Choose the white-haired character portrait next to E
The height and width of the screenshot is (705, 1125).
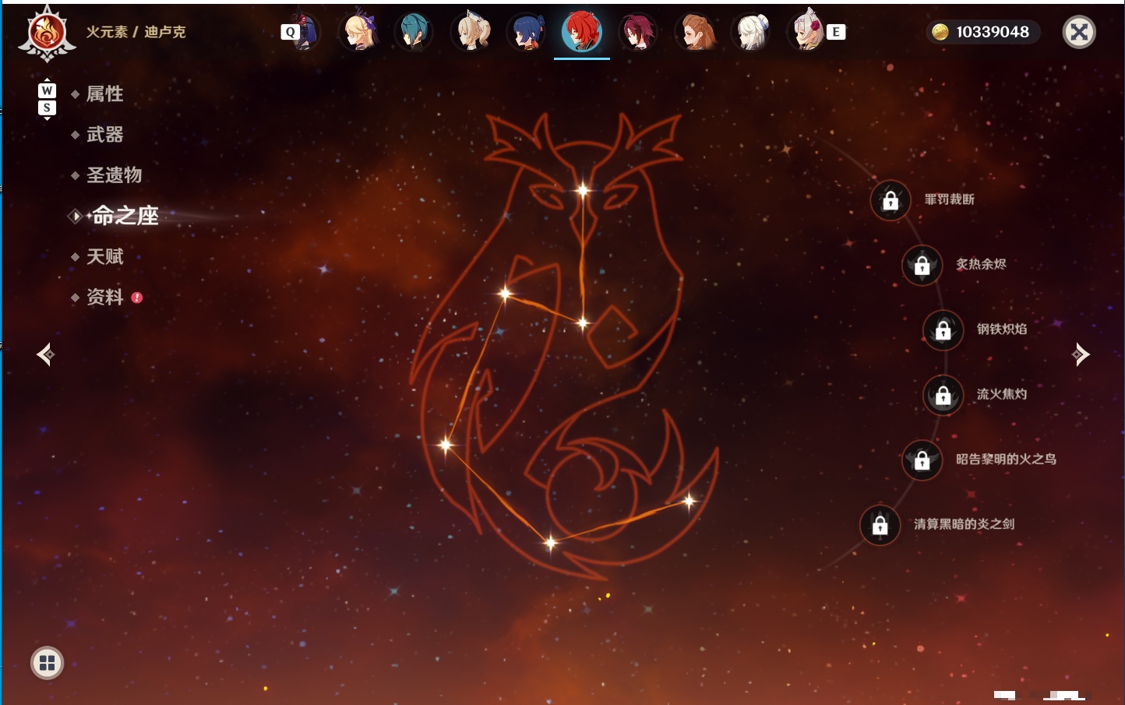(808, 32)
